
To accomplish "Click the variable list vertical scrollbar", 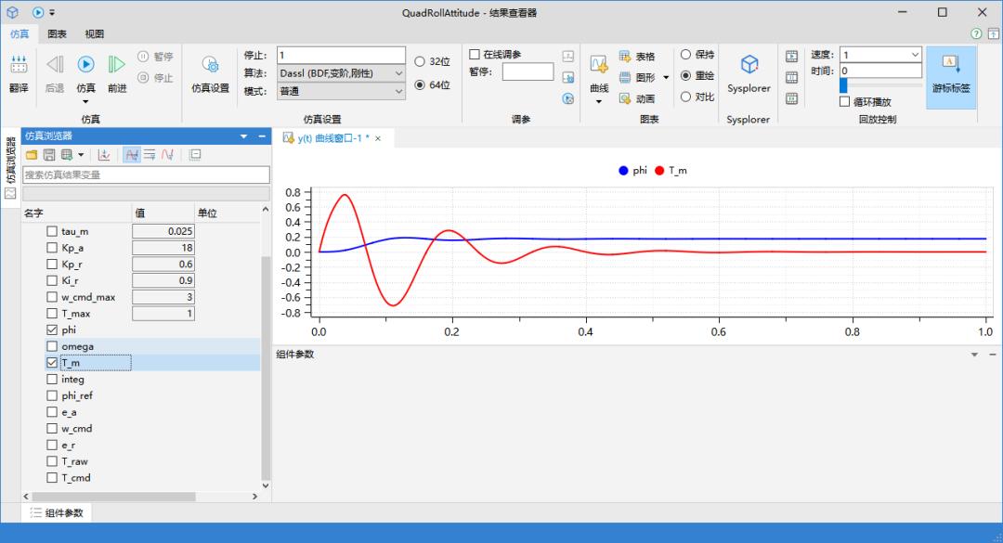I will click(267, 368).
